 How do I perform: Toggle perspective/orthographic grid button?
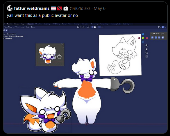click(146, 56)
